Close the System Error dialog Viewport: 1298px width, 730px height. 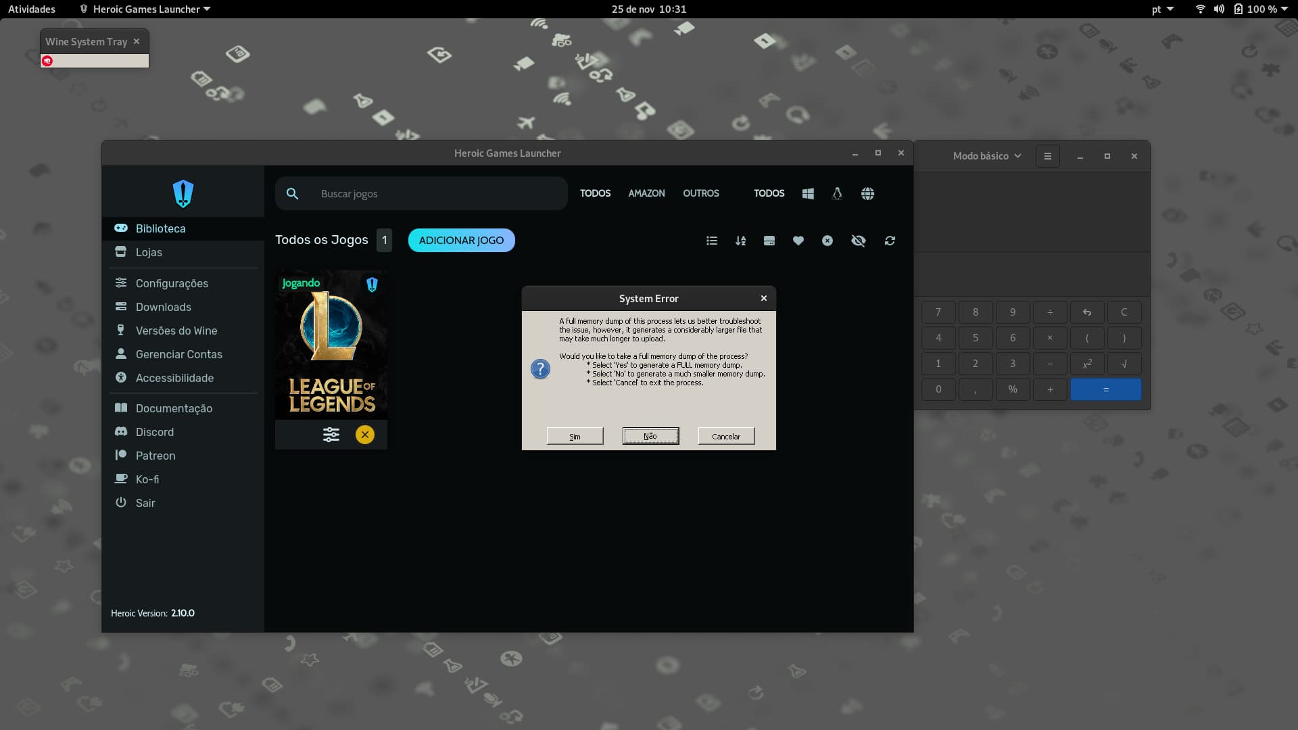click(764, 298)
